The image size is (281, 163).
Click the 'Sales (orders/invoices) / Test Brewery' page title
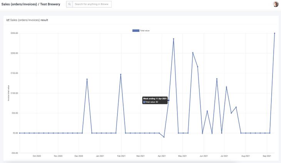31,4
